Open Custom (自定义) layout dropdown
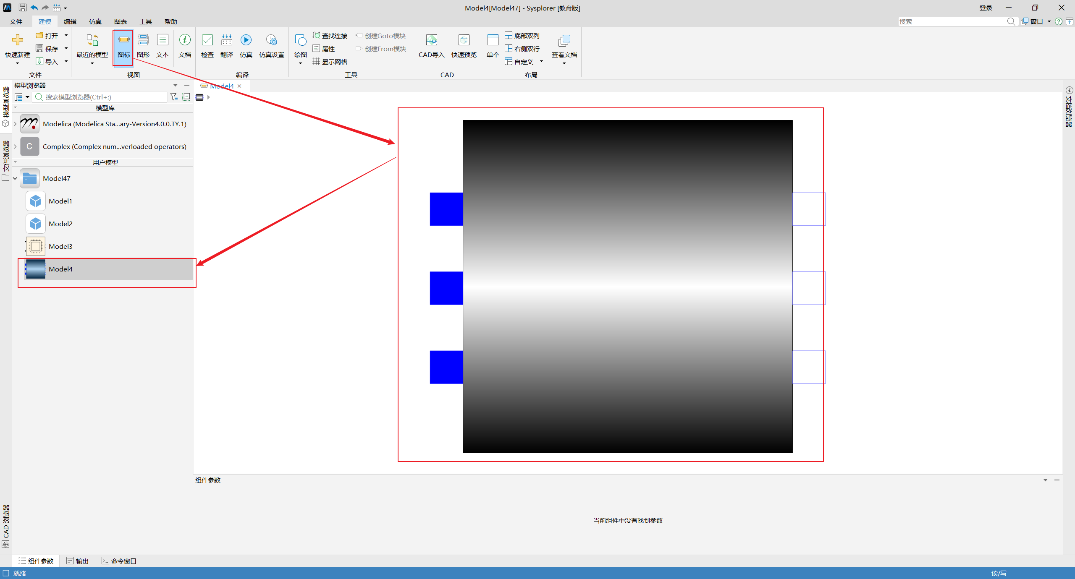The image size is (1075, 579). click(541, 62)
